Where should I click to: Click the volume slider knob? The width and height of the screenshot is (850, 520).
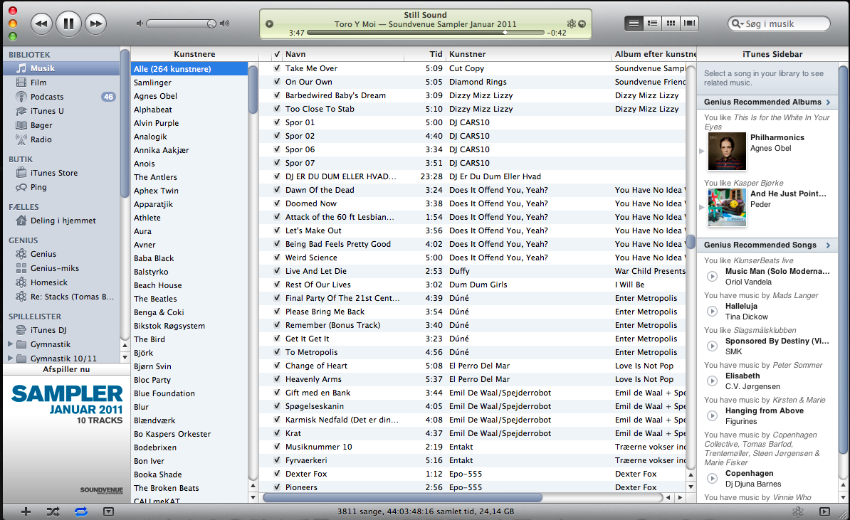(x=211, y=23)
